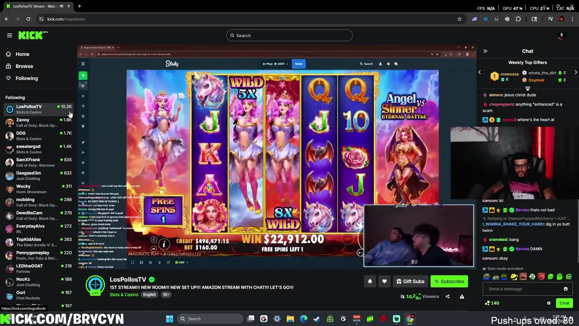Click the slot game info icon
The width and height of the screenshot is (579, 326).
(164, 244)
